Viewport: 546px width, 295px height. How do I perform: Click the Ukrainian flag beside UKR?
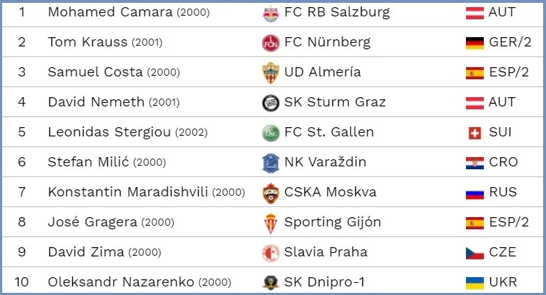[475, 282]
